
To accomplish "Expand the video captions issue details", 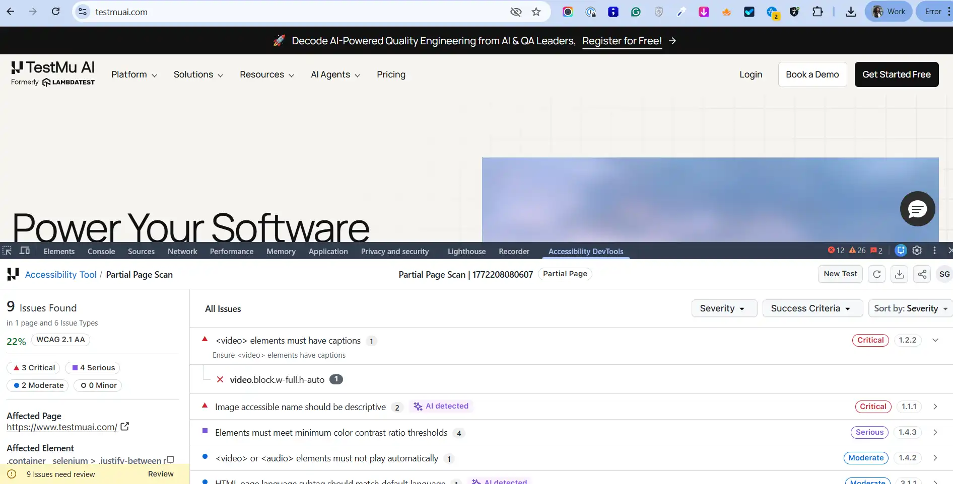I will tap(935, 340).
